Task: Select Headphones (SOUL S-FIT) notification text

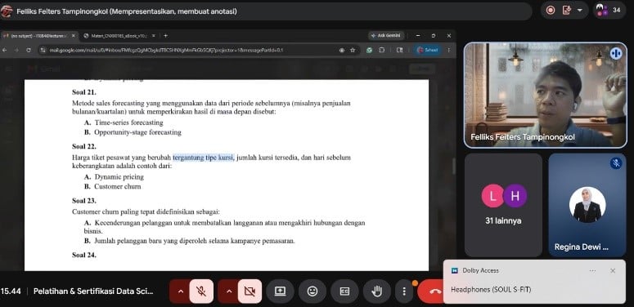Action: tap(491, 290)
